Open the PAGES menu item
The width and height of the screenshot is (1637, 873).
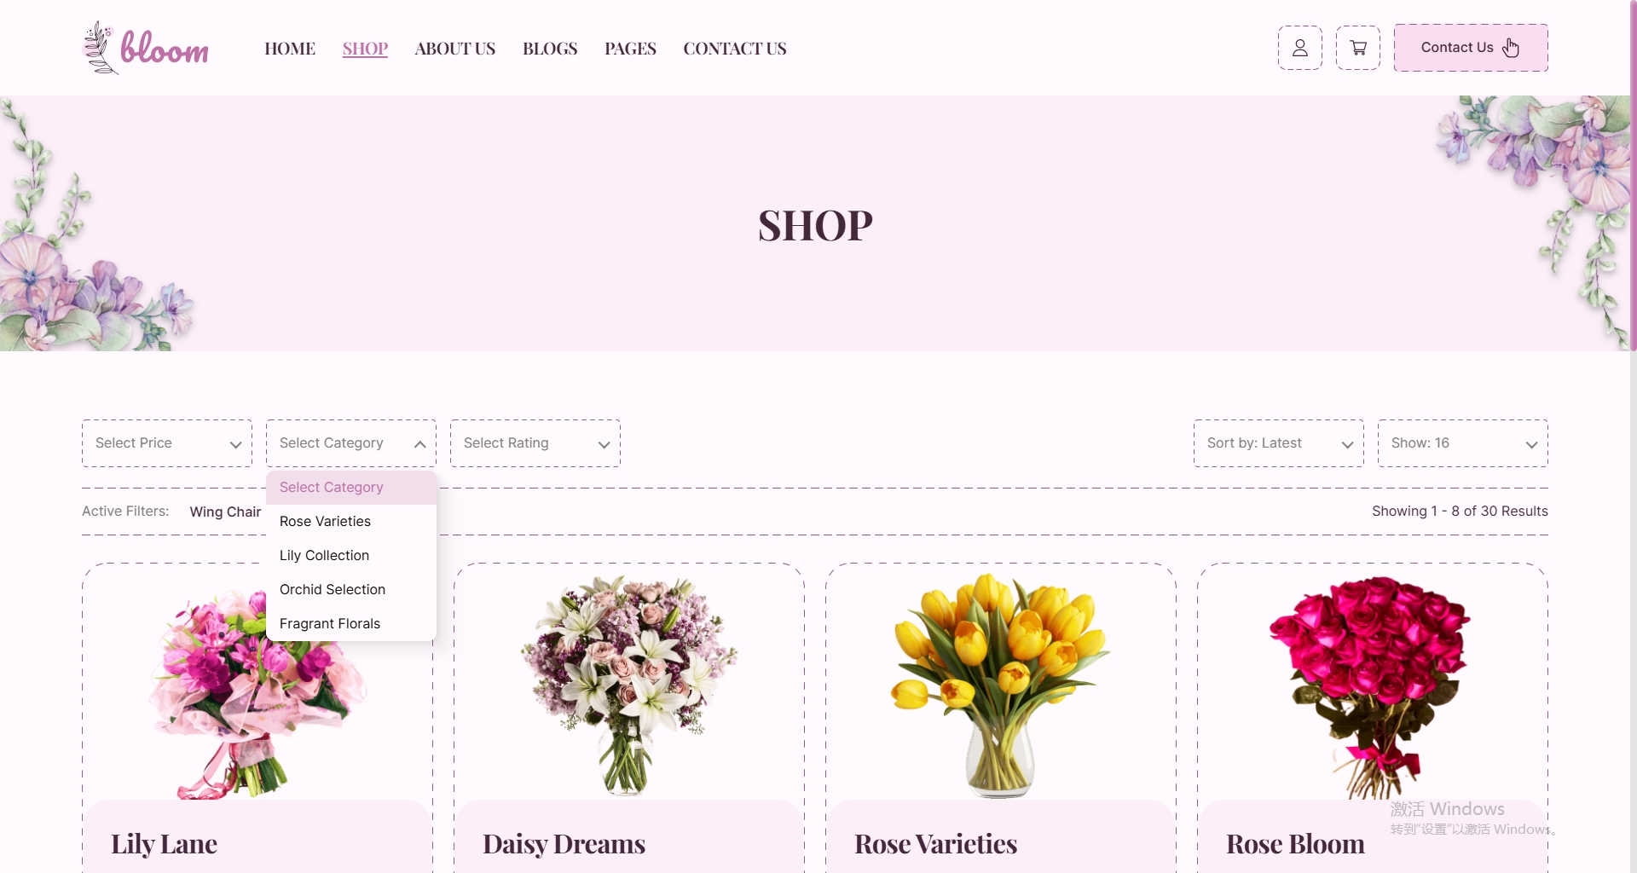pos(630,49)
